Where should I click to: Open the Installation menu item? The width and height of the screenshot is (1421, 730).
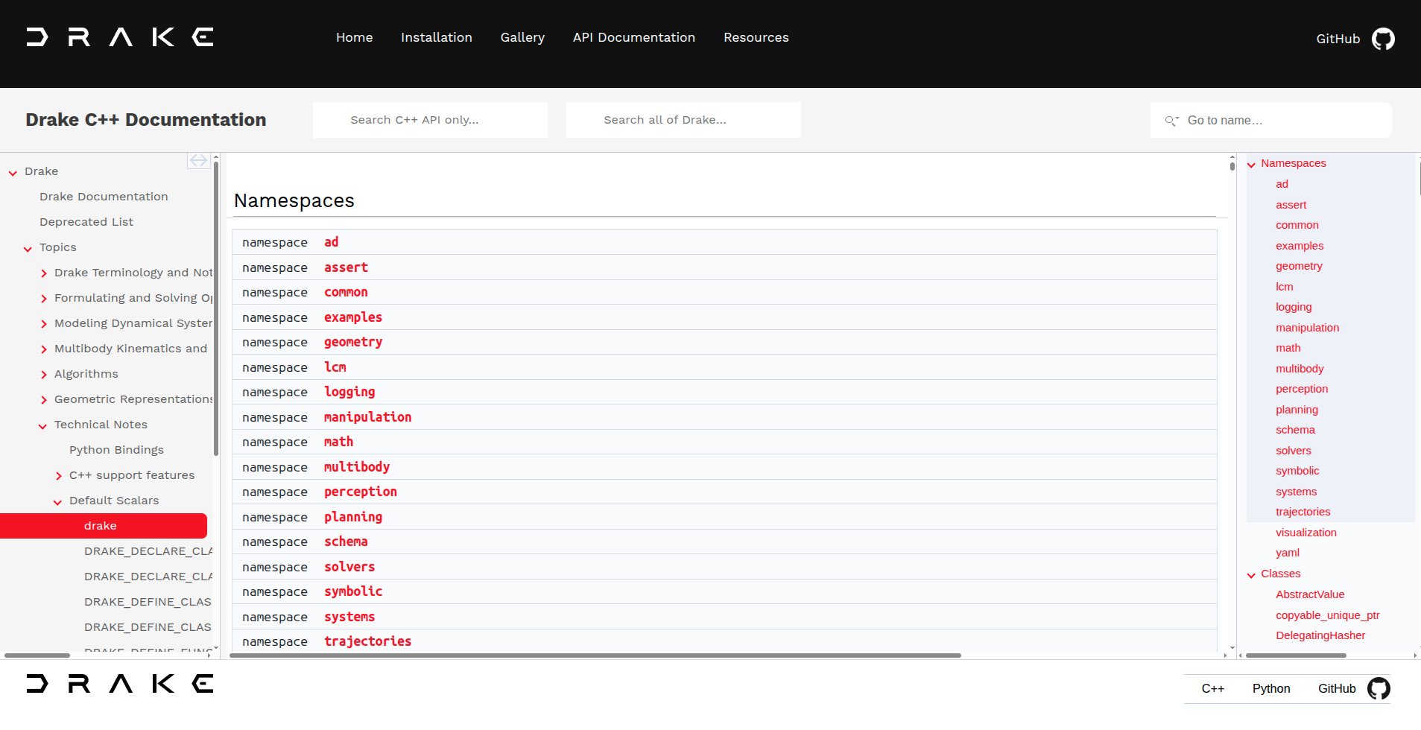click(x=437, y=37)
